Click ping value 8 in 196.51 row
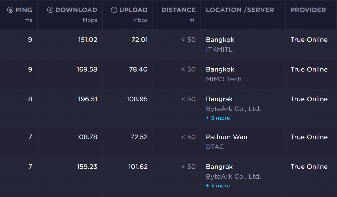337x197 pixels. 30,99
